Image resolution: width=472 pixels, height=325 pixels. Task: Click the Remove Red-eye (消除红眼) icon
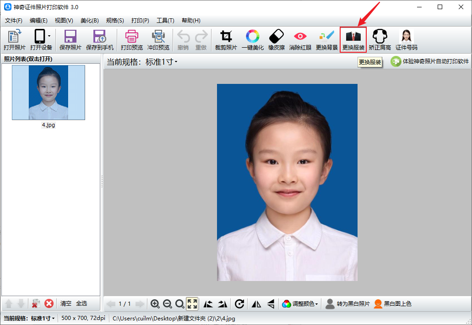point(300,40)
